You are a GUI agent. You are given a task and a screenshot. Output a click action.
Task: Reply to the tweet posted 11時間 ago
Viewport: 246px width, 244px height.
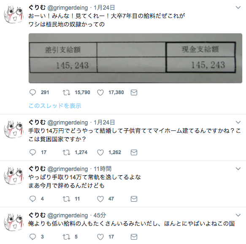(32, 199)
